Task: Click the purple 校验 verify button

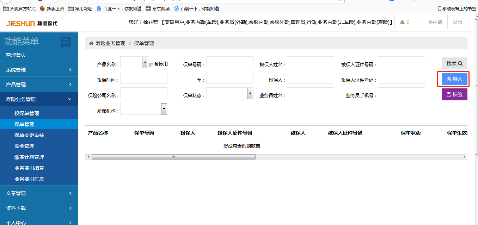Action: point(454,94)
